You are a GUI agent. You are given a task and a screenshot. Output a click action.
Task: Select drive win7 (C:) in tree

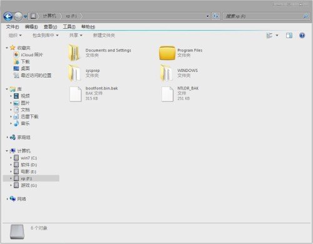coord(29,158)
